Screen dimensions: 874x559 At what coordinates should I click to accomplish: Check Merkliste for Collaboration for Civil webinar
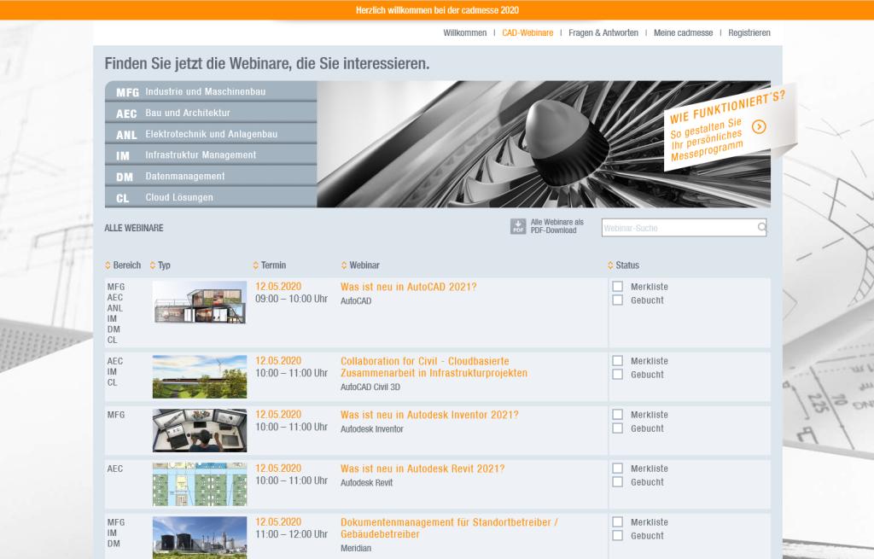click(618, 361)
